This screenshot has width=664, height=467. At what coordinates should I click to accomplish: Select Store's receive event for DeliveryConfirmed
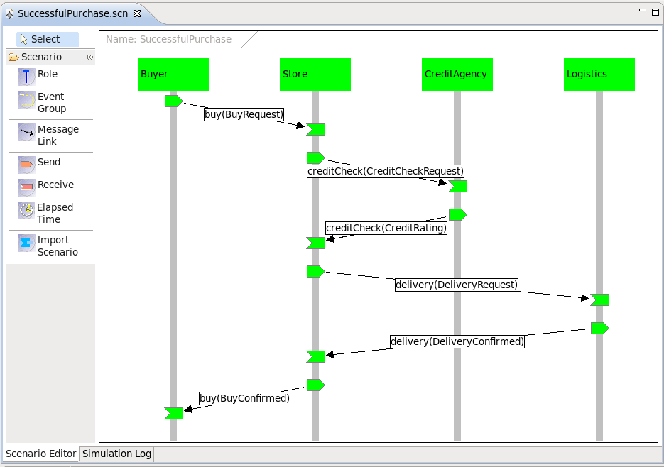point(315,356)
